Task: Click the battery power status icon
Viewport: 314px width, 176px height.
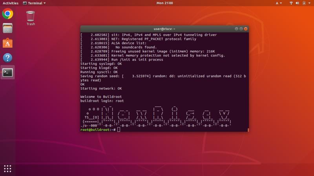Action: [x=304, y=3]
